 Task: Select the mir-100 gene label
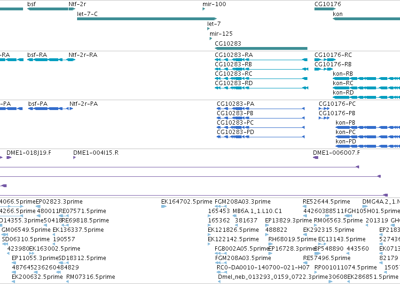pyautogui.click(x=214, y=4)
